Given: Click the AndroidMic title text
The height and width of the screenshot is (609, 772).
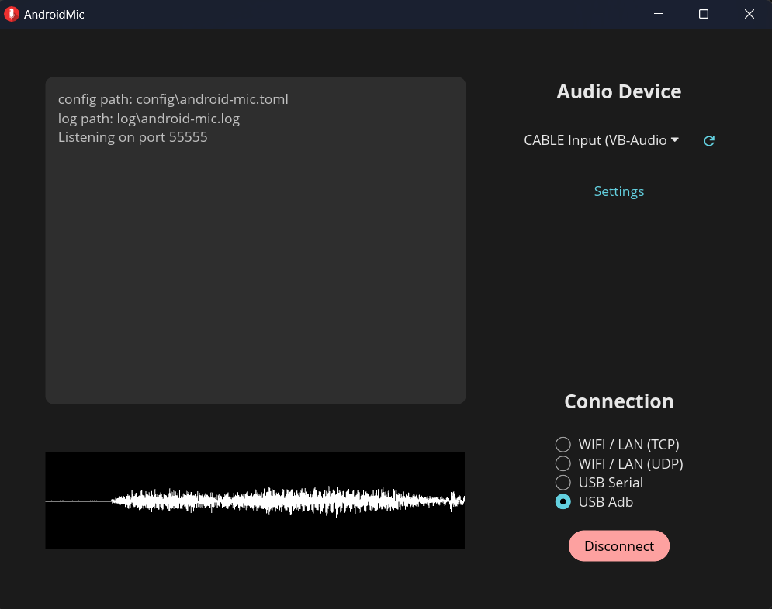Looking at the screenshot, I should point(52,13).
